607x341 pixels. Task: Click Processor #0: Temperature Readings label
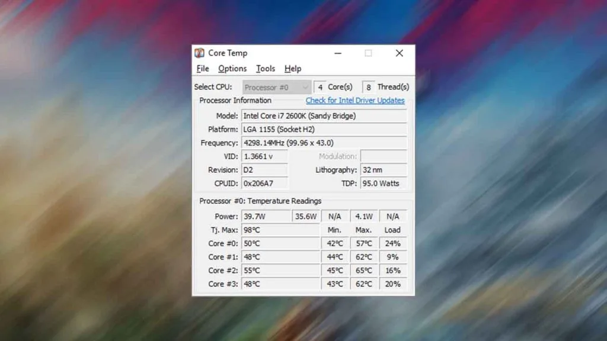click(x=260, y=201)
